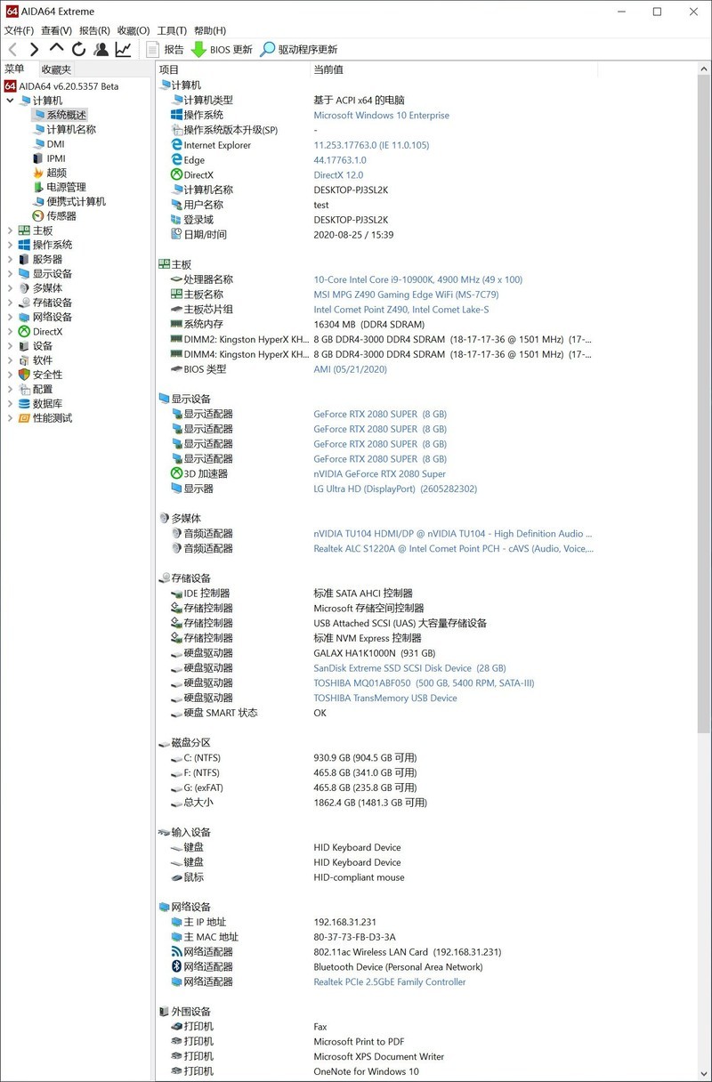Click the 配置 icon in the tree

pos(24,389)
